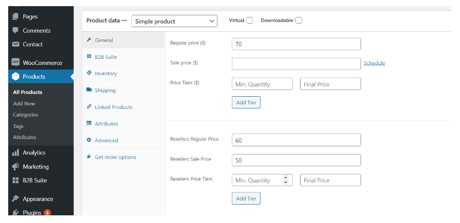The image size is (460, 223).
Task: Click the Get more options plug icon
Action: click(x=89, y=157)
